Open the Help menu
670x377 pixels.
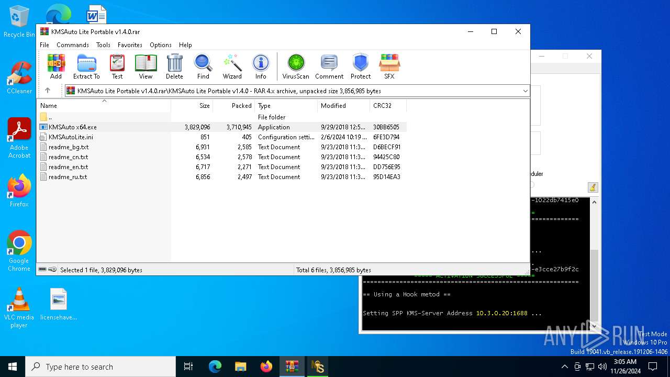tap(185, 45)
